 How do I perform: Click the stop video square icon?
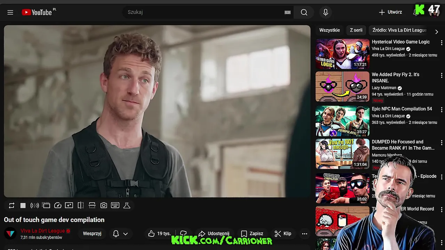[23, 206]
